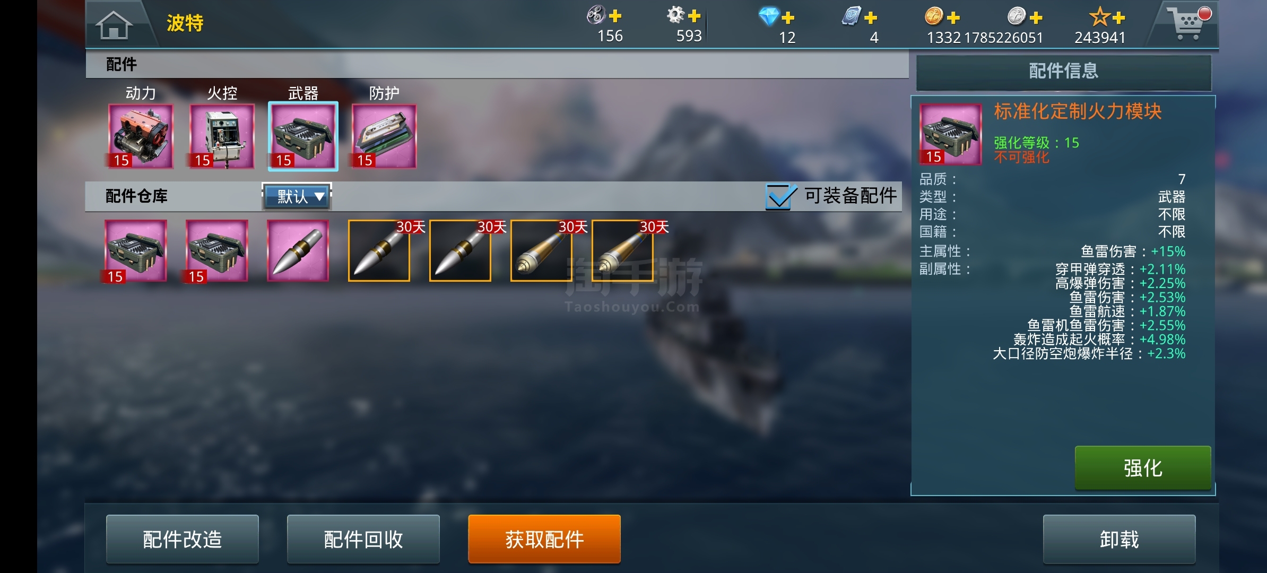Open 配件回收 accessory recycling
Screen dimensions: 1267x573
363,539
